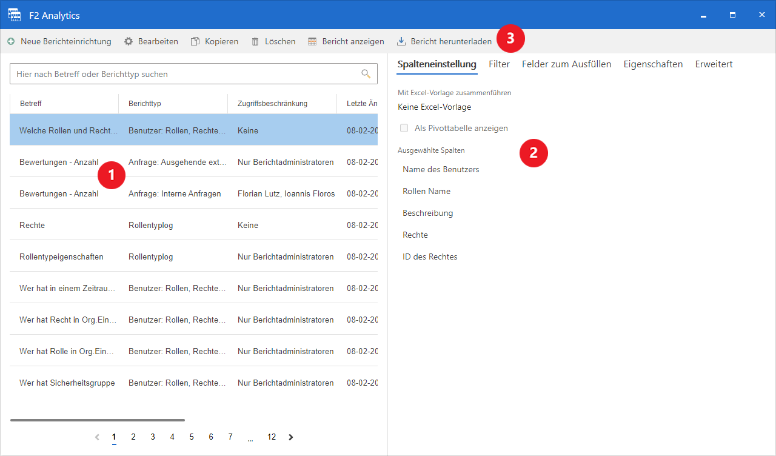Open report settings via the Bearbeiten gear icon
776x456 pixels.
127,41
